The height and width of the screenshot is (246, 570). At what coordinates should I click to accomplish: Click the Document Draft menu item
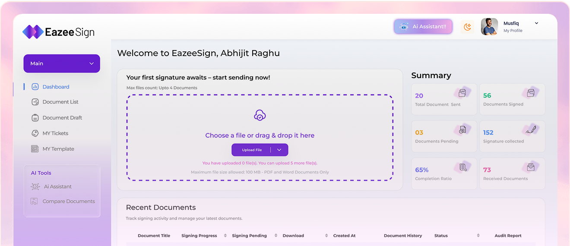pyautogui.click(x=57, y=117)
